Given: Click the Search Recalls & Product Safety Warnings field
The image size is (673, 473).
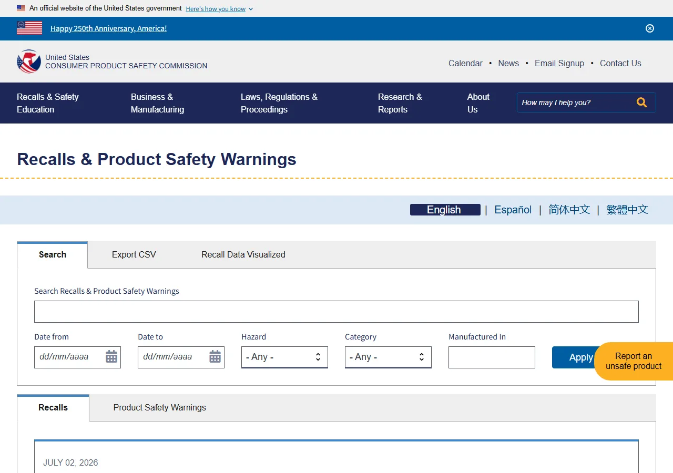Looking at the screenshot, I should 336,312.
